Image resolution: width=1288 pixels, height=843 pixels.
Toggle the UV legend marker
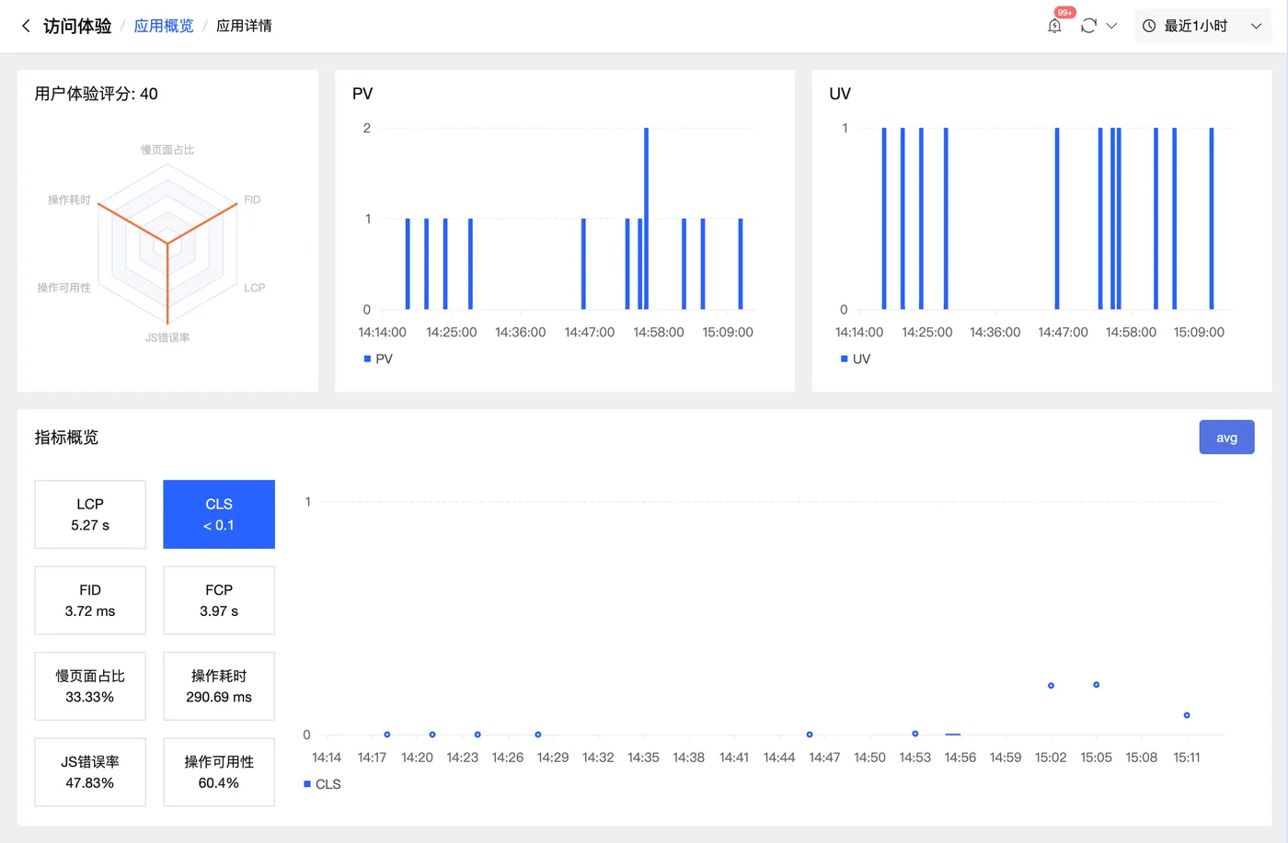coord(845,359)
